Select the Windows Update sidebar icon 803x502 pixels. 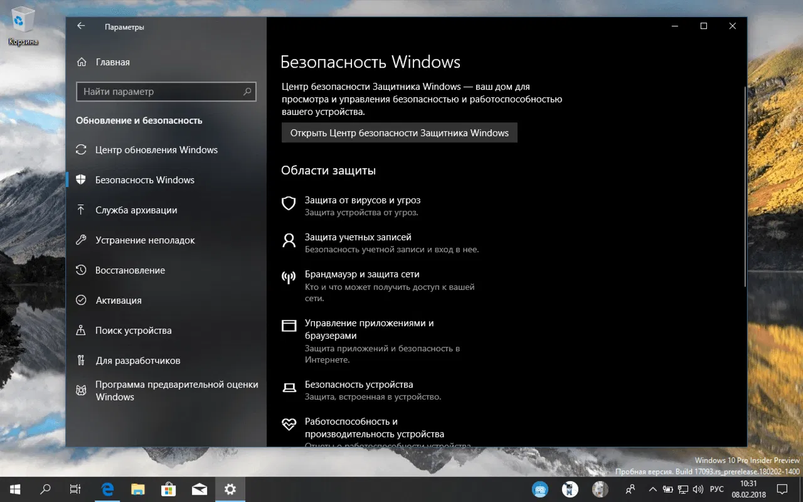pos(82,149)
